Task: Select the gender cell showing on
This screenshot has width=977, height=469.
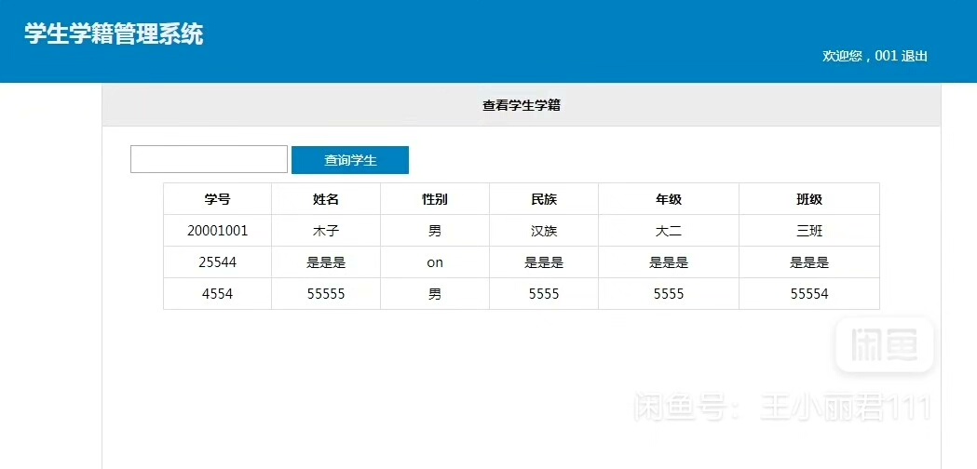Action: [435, 262]
